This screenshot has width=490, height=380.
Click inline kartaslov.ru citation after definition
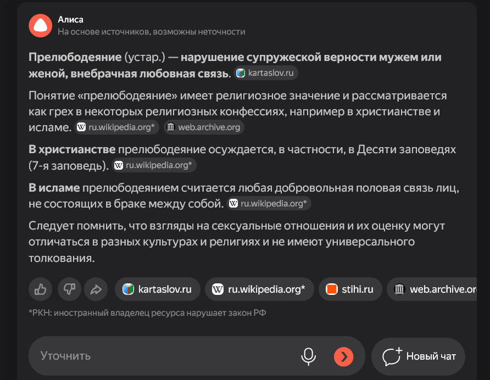(266, 73)
